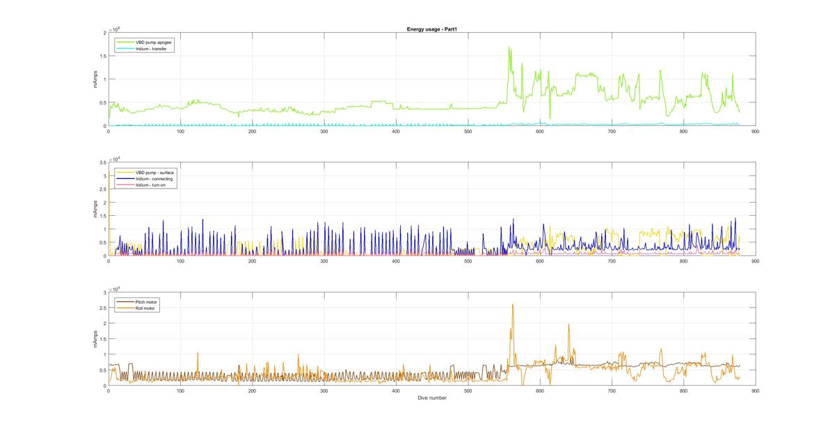Select the 'Iridium - connecting' legend entry

click(145, 179)
